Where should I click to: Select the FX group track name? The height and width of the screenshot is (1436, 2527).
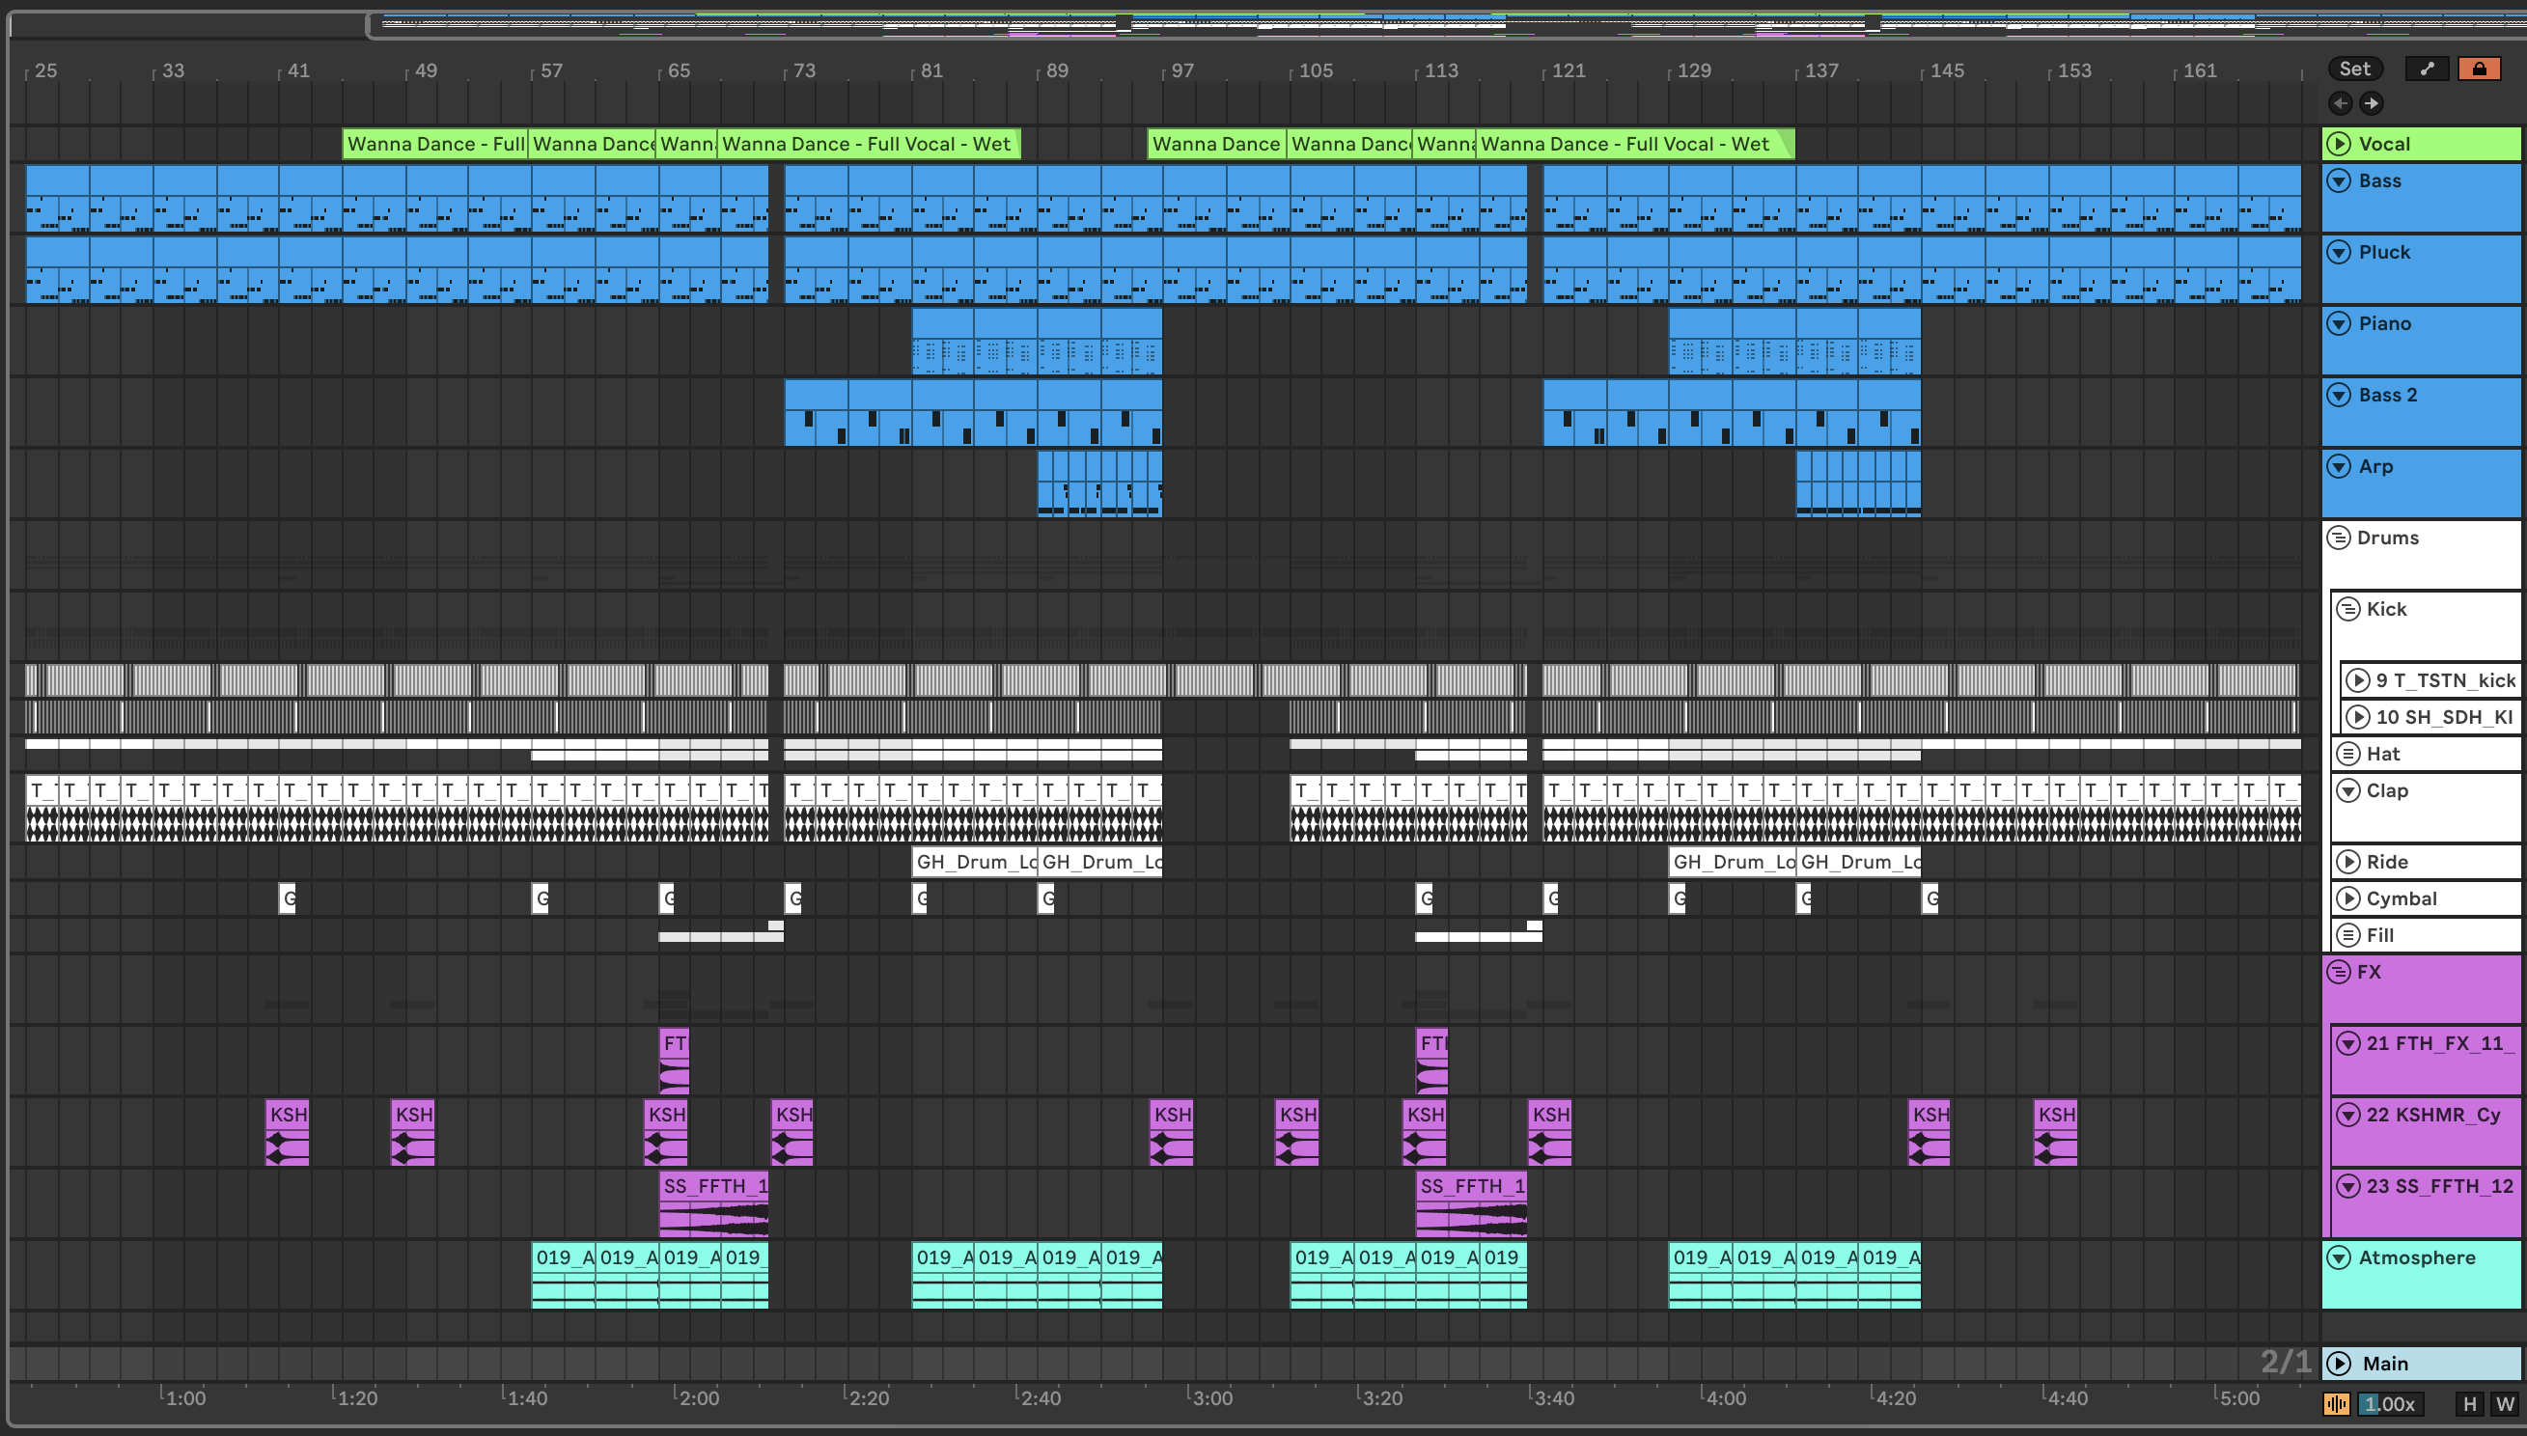click(2368, 972)
